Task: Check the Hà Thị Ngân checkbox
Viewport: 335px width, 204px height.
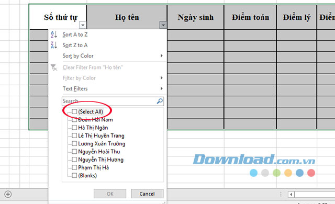Action: pos(74,128)
